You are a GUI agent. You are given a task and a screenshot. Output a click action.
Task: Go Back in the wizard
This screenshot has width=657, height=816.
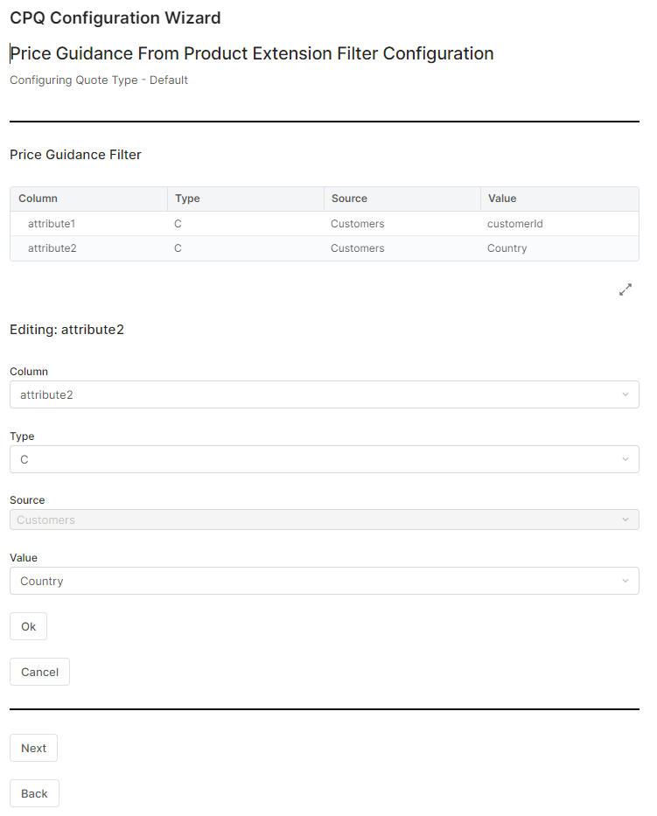(34, 793)
